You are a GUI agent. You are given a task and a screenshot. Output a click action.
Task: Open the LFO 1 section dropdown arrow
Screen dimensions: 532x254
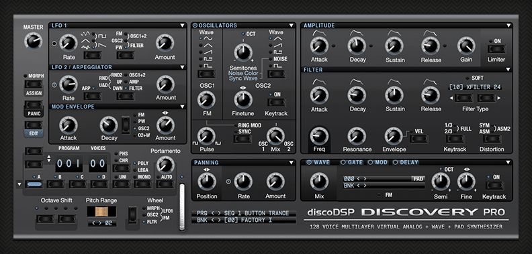click(x=182, y=25)
